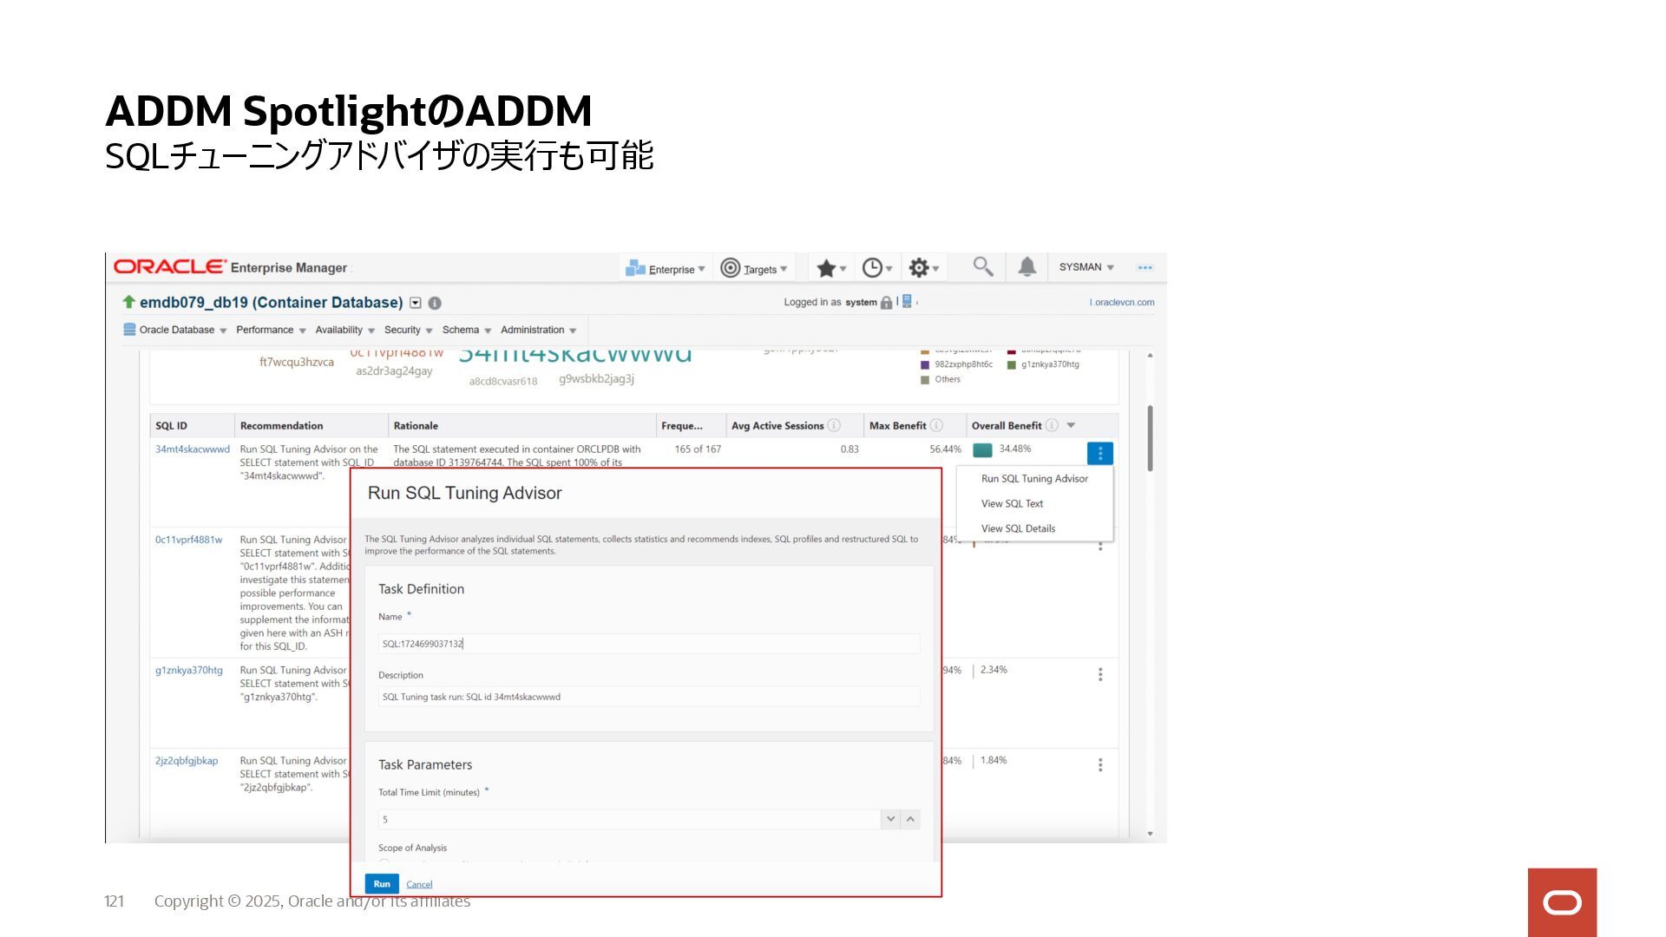Click the scrollbar down arrow
1666x937 pixels.
click(1150, 834)
